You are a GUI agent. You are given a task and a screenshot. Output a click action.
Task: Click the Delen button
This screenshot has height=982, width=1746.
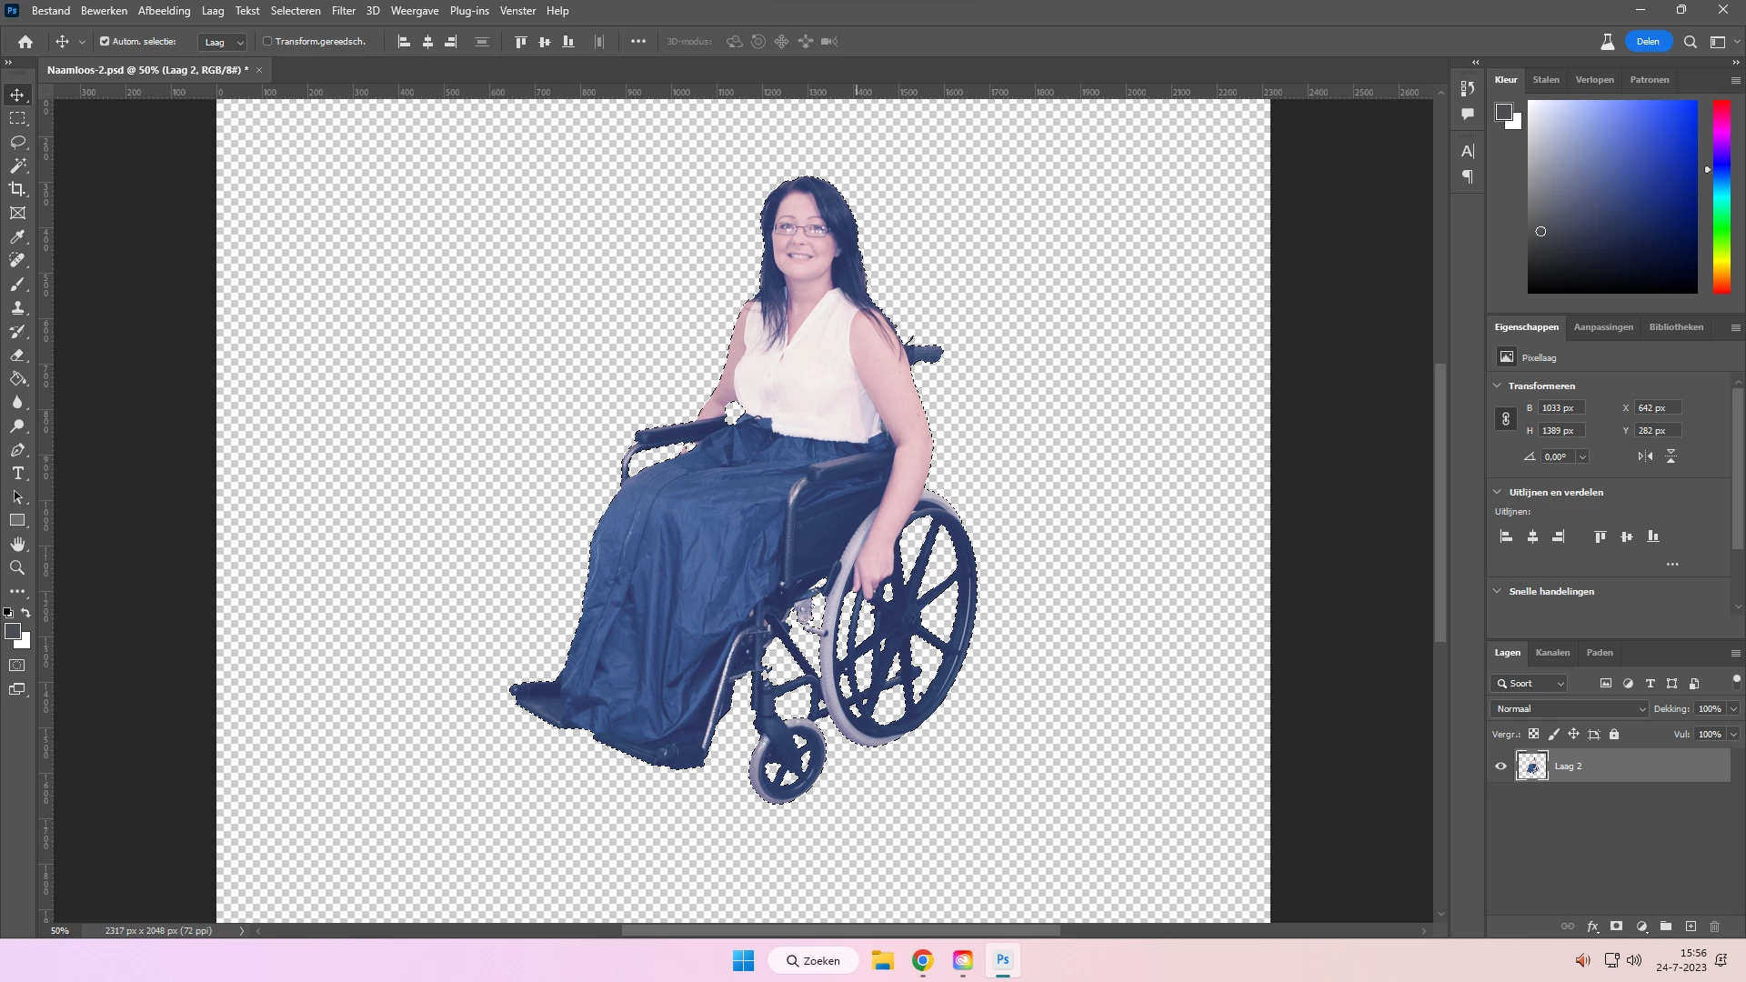1648,42
